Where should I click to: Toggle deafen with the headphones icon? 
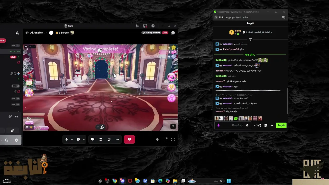click(7, 140)
